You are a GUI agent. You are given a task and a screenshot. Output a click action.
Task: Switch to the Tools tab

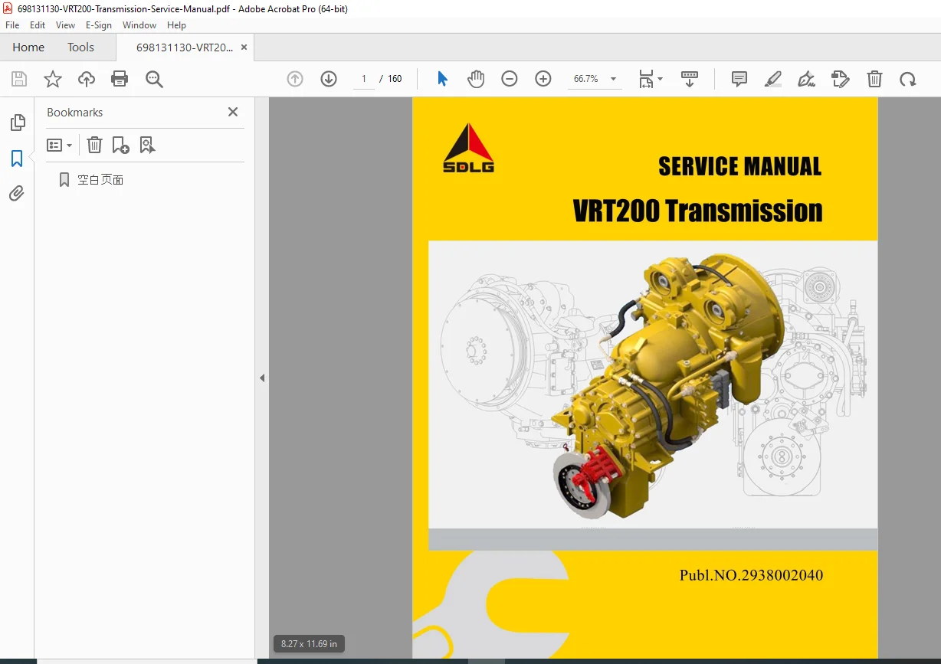(80, 47)
